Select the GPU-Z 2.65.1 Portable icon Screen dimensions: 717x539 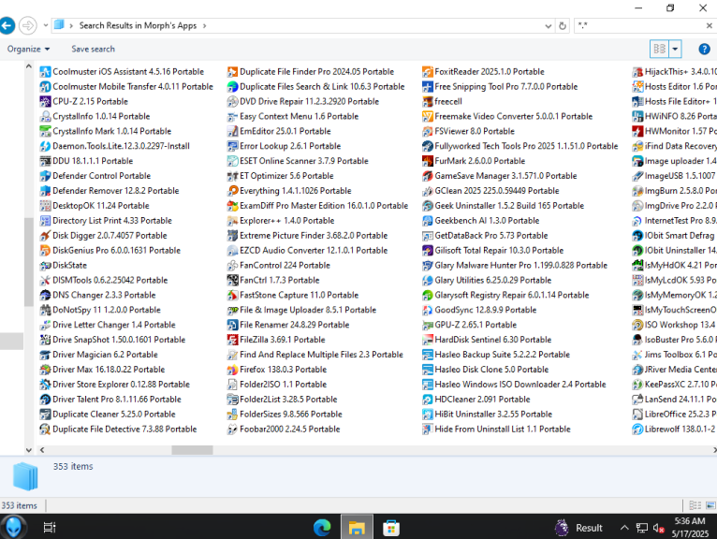point(428,325)
